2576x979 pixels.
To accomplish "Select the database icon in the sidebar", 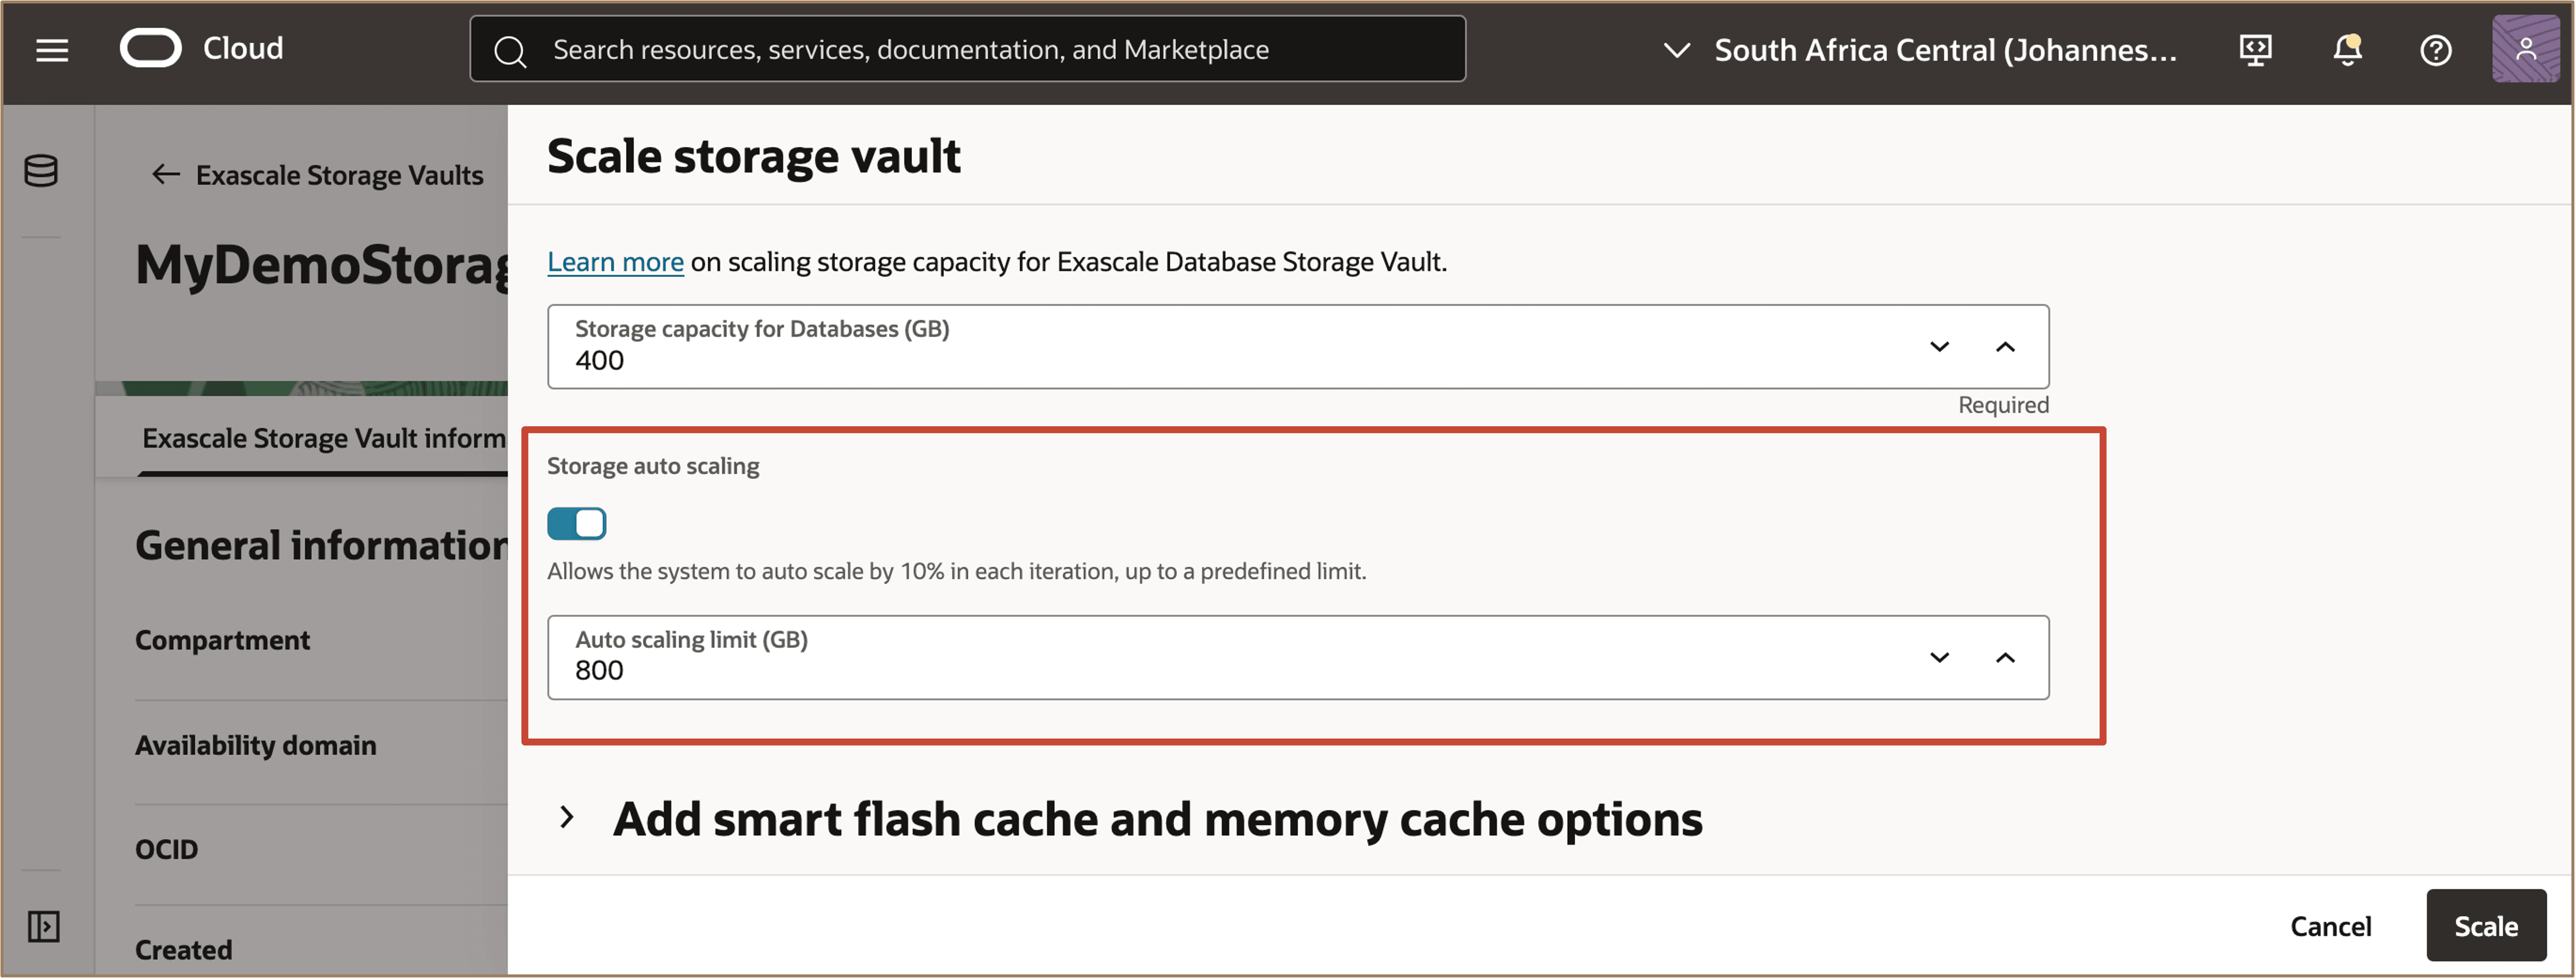I will coord(41,170).
